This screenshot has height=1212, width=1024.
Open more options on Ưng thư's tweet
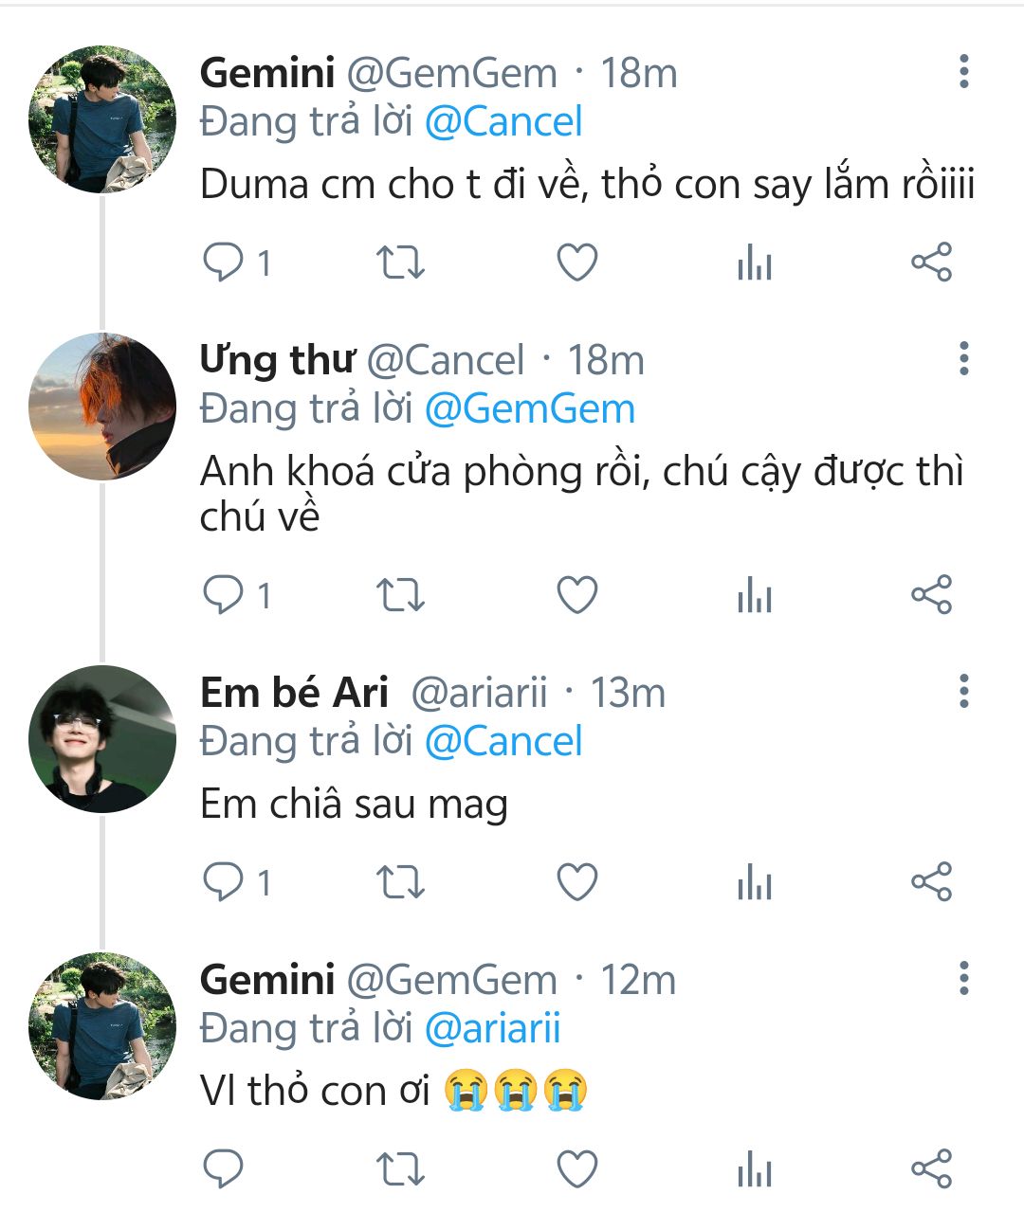click(963, 359)
